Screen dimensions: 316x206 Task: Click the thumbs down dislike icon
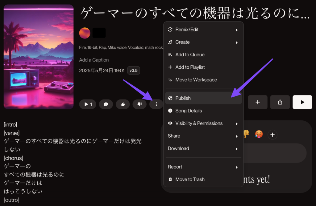[139, 104]
